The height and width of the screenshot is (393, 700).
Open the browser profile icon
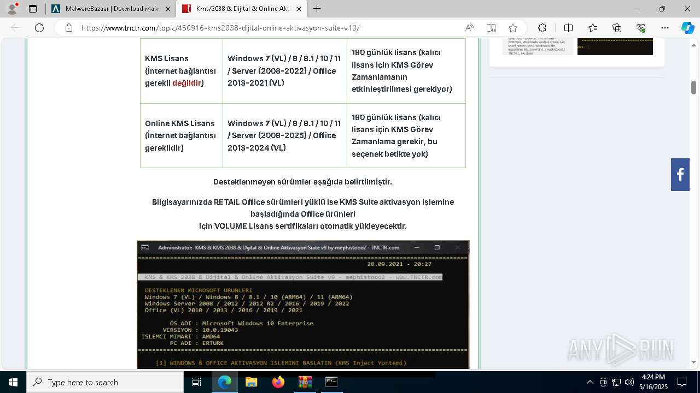(12, 9)
